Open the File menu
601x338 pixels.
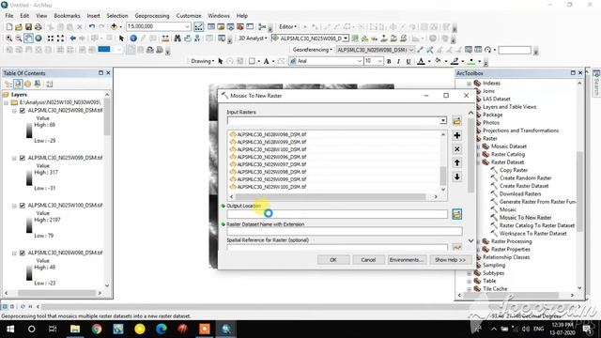click(x=9, y=16)
